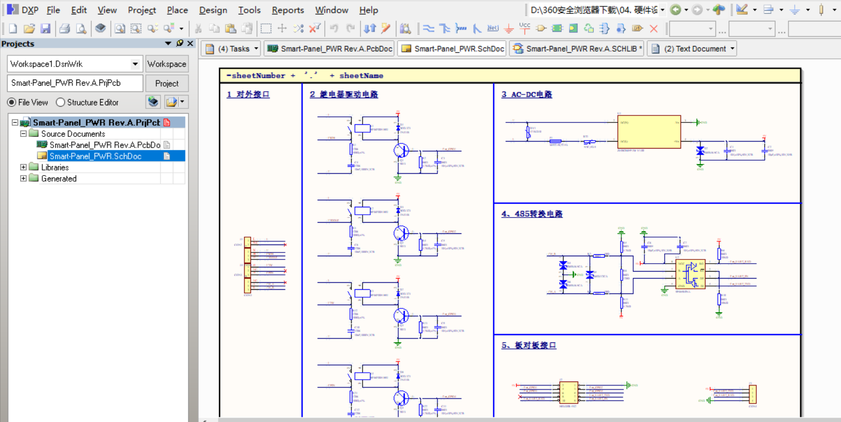Place a sheet symbol on the schematic

click(x=557, y=29)
